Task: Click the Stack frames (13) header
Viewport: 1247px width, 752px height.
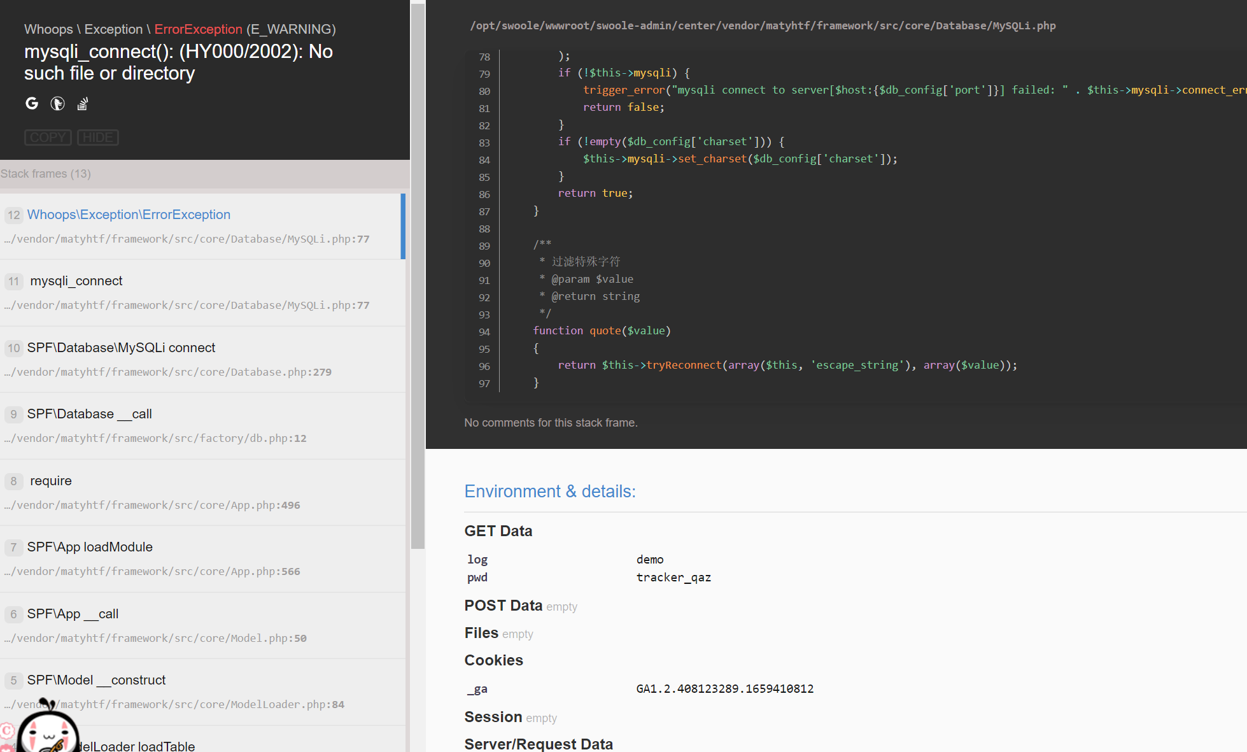Action: [x=45, y=173]
